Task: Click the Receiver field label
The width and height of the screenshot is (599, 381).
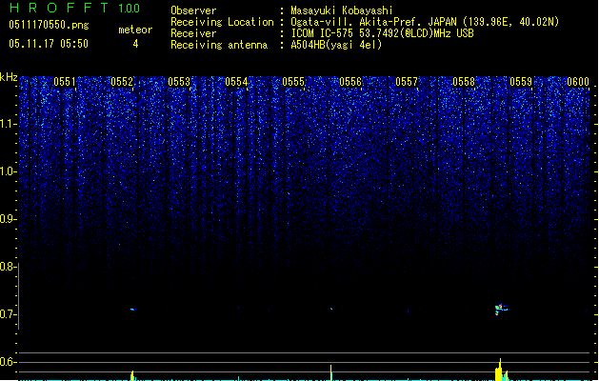Action: tap(193, 33)
